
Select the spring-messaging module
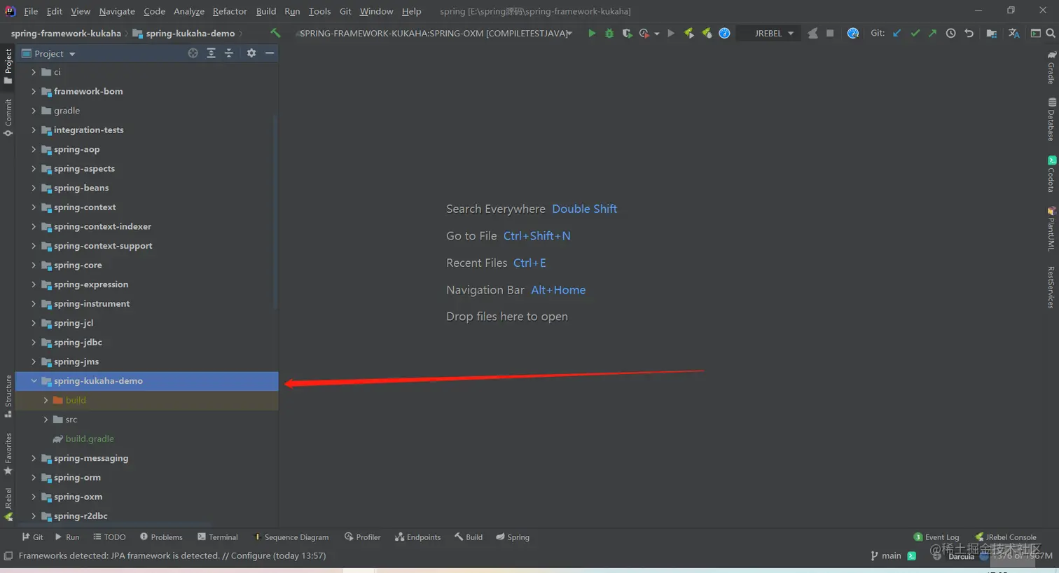[x=91, y=458]
